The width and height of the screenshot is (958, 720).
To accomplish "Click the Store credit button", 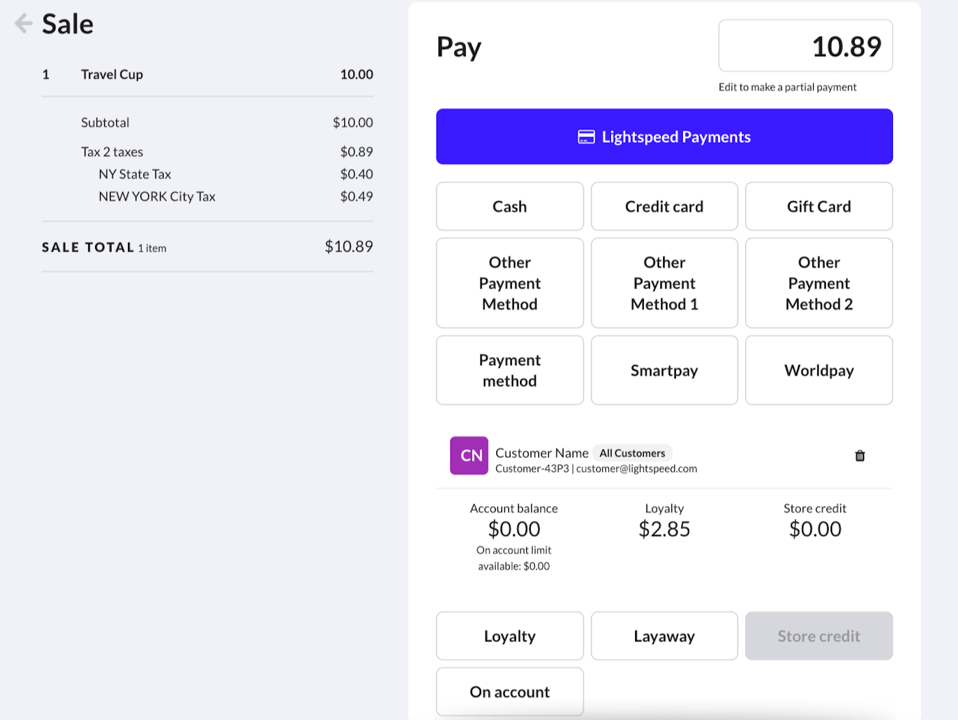I will click(818, 636).
